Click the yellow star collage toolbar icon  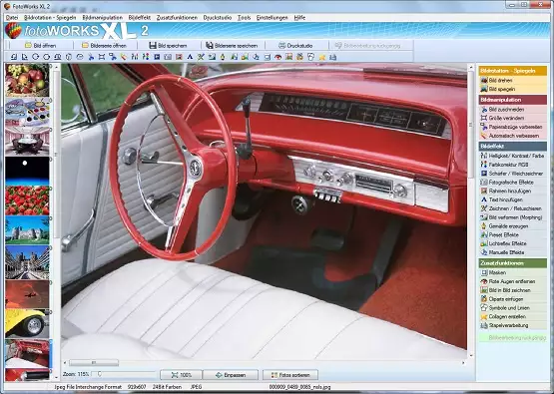321,57
